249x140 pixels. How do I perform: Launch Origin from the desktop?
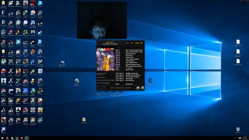(x=33, y=52)
